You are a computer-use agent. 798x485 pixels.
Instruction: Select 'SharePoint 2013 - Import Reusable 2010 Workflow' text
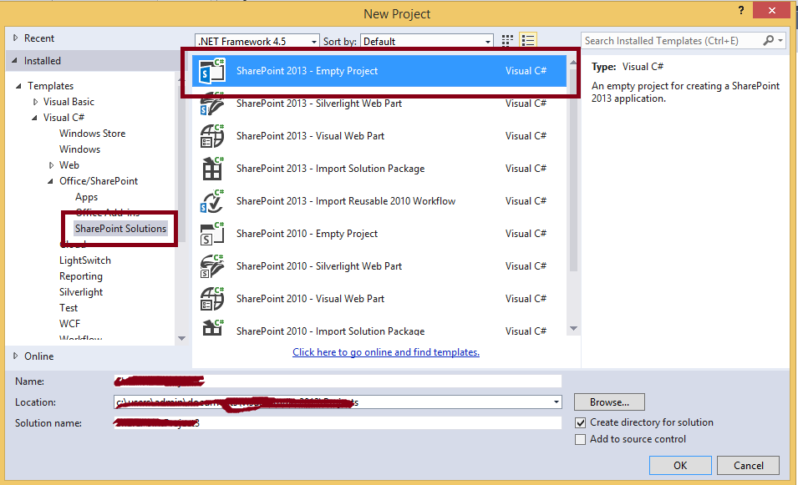pyautogui.click(x=346, y=201)
